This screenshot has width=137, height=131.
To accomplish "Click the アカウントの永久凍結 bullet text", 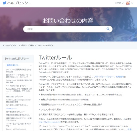I will (51, 110).
